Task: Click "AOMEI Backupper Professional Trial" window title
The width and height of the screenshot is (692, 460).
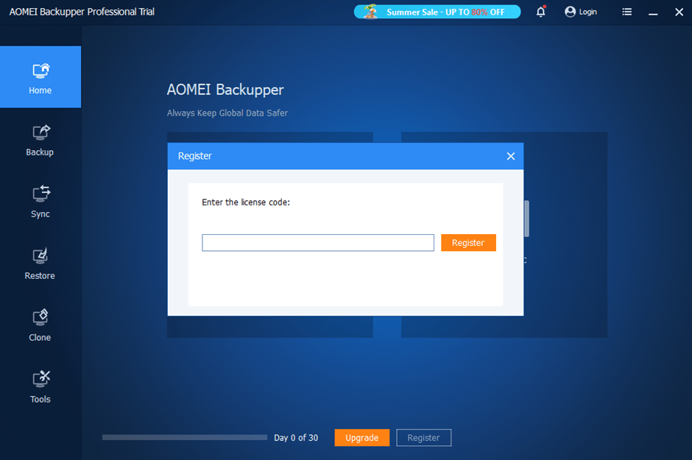Action: [x=82, y=12]
